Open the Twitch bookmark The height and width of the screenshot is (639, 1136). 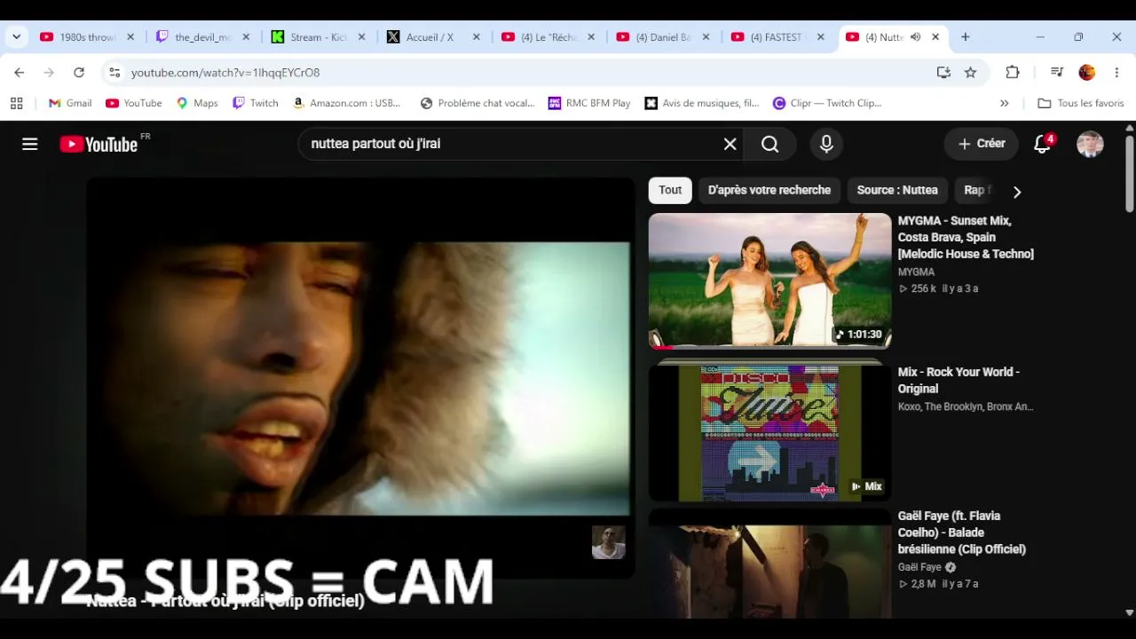[x=256, y=103]
